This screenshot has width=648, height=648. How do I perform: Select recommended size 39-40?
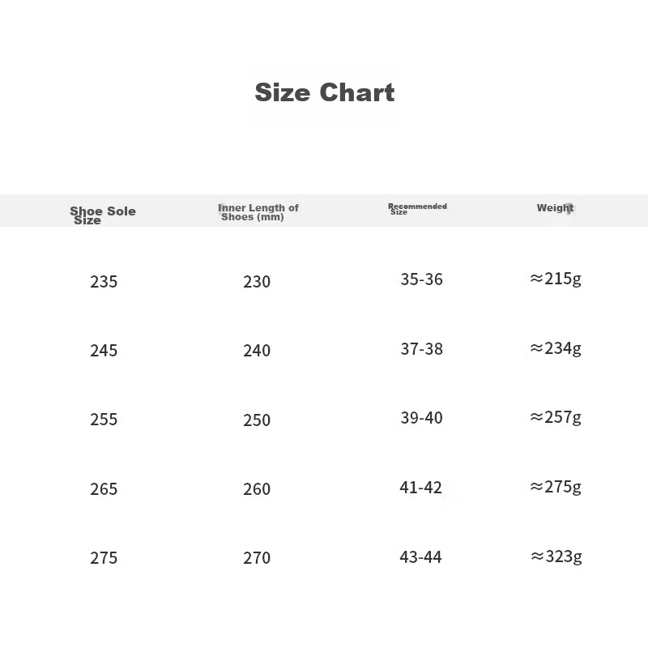(421, 418)
